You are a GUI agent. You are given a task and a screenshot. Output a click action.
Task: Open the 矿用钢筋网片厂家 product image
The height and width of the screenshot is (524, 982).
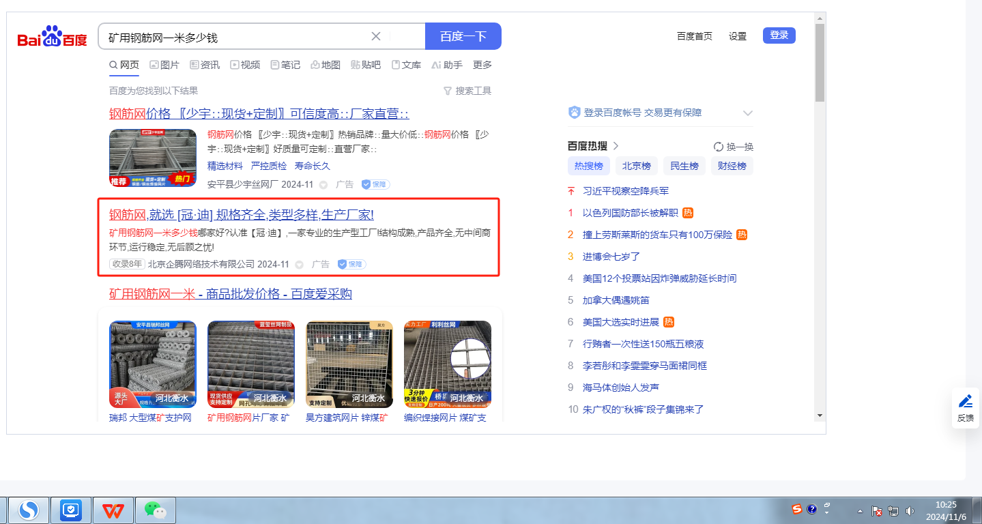pos(251,364)
